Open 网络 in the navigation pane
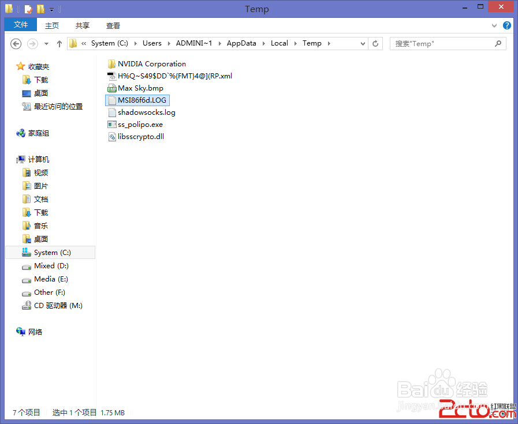Screen dimensions: 518x424 tap(29, 332)
